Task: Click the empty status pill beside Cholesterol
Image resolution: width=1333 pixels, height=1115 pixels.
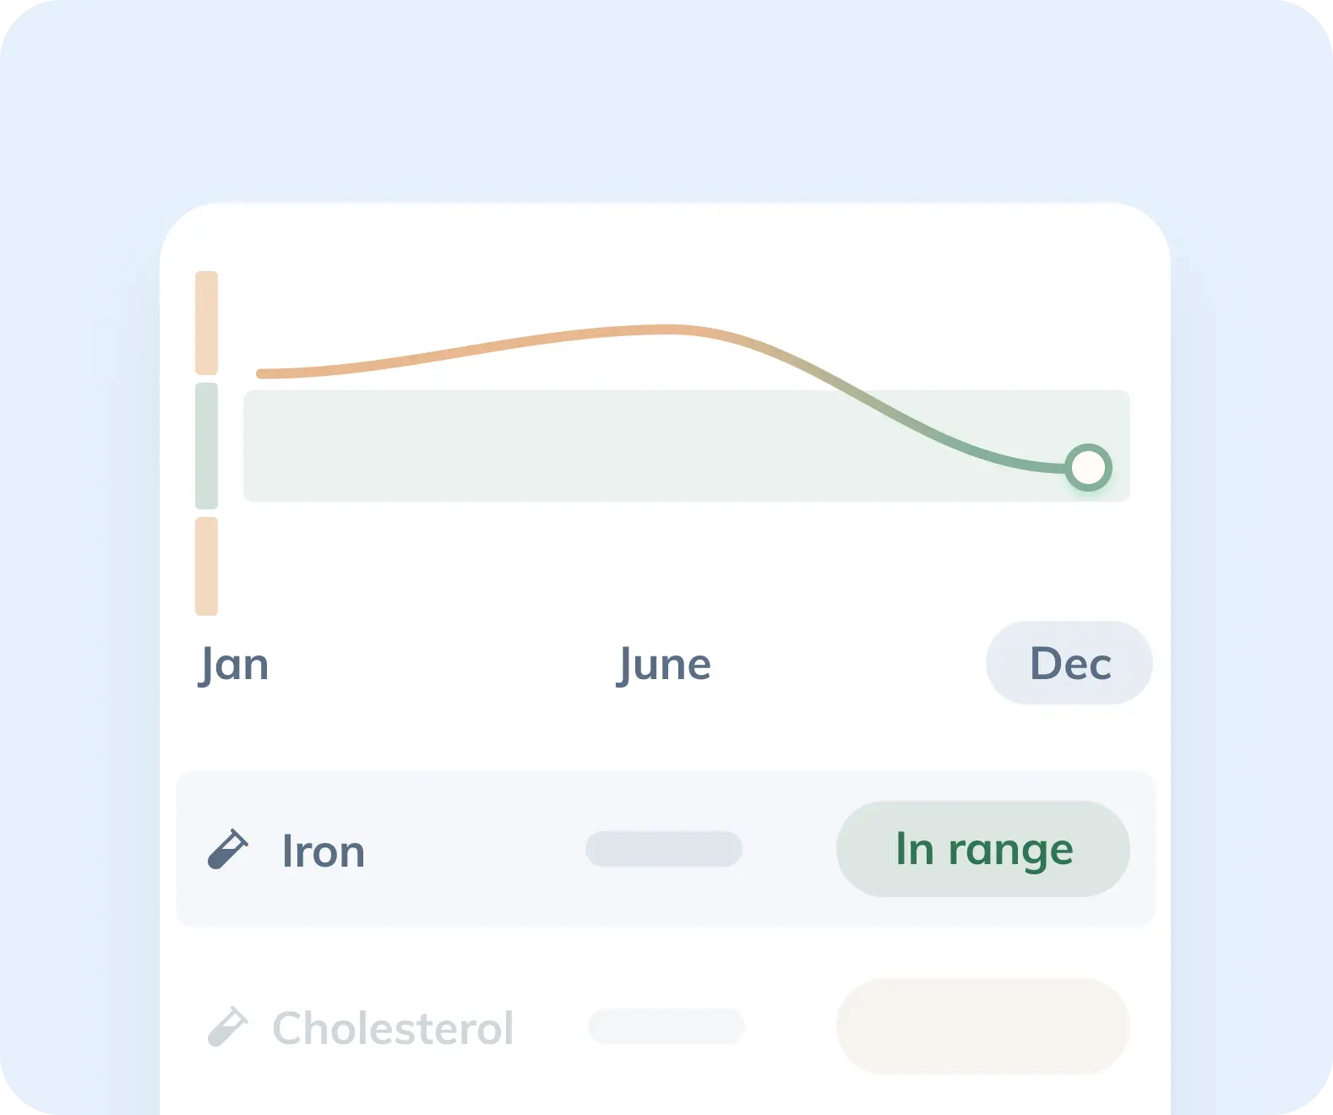Action: point(983,1026)
